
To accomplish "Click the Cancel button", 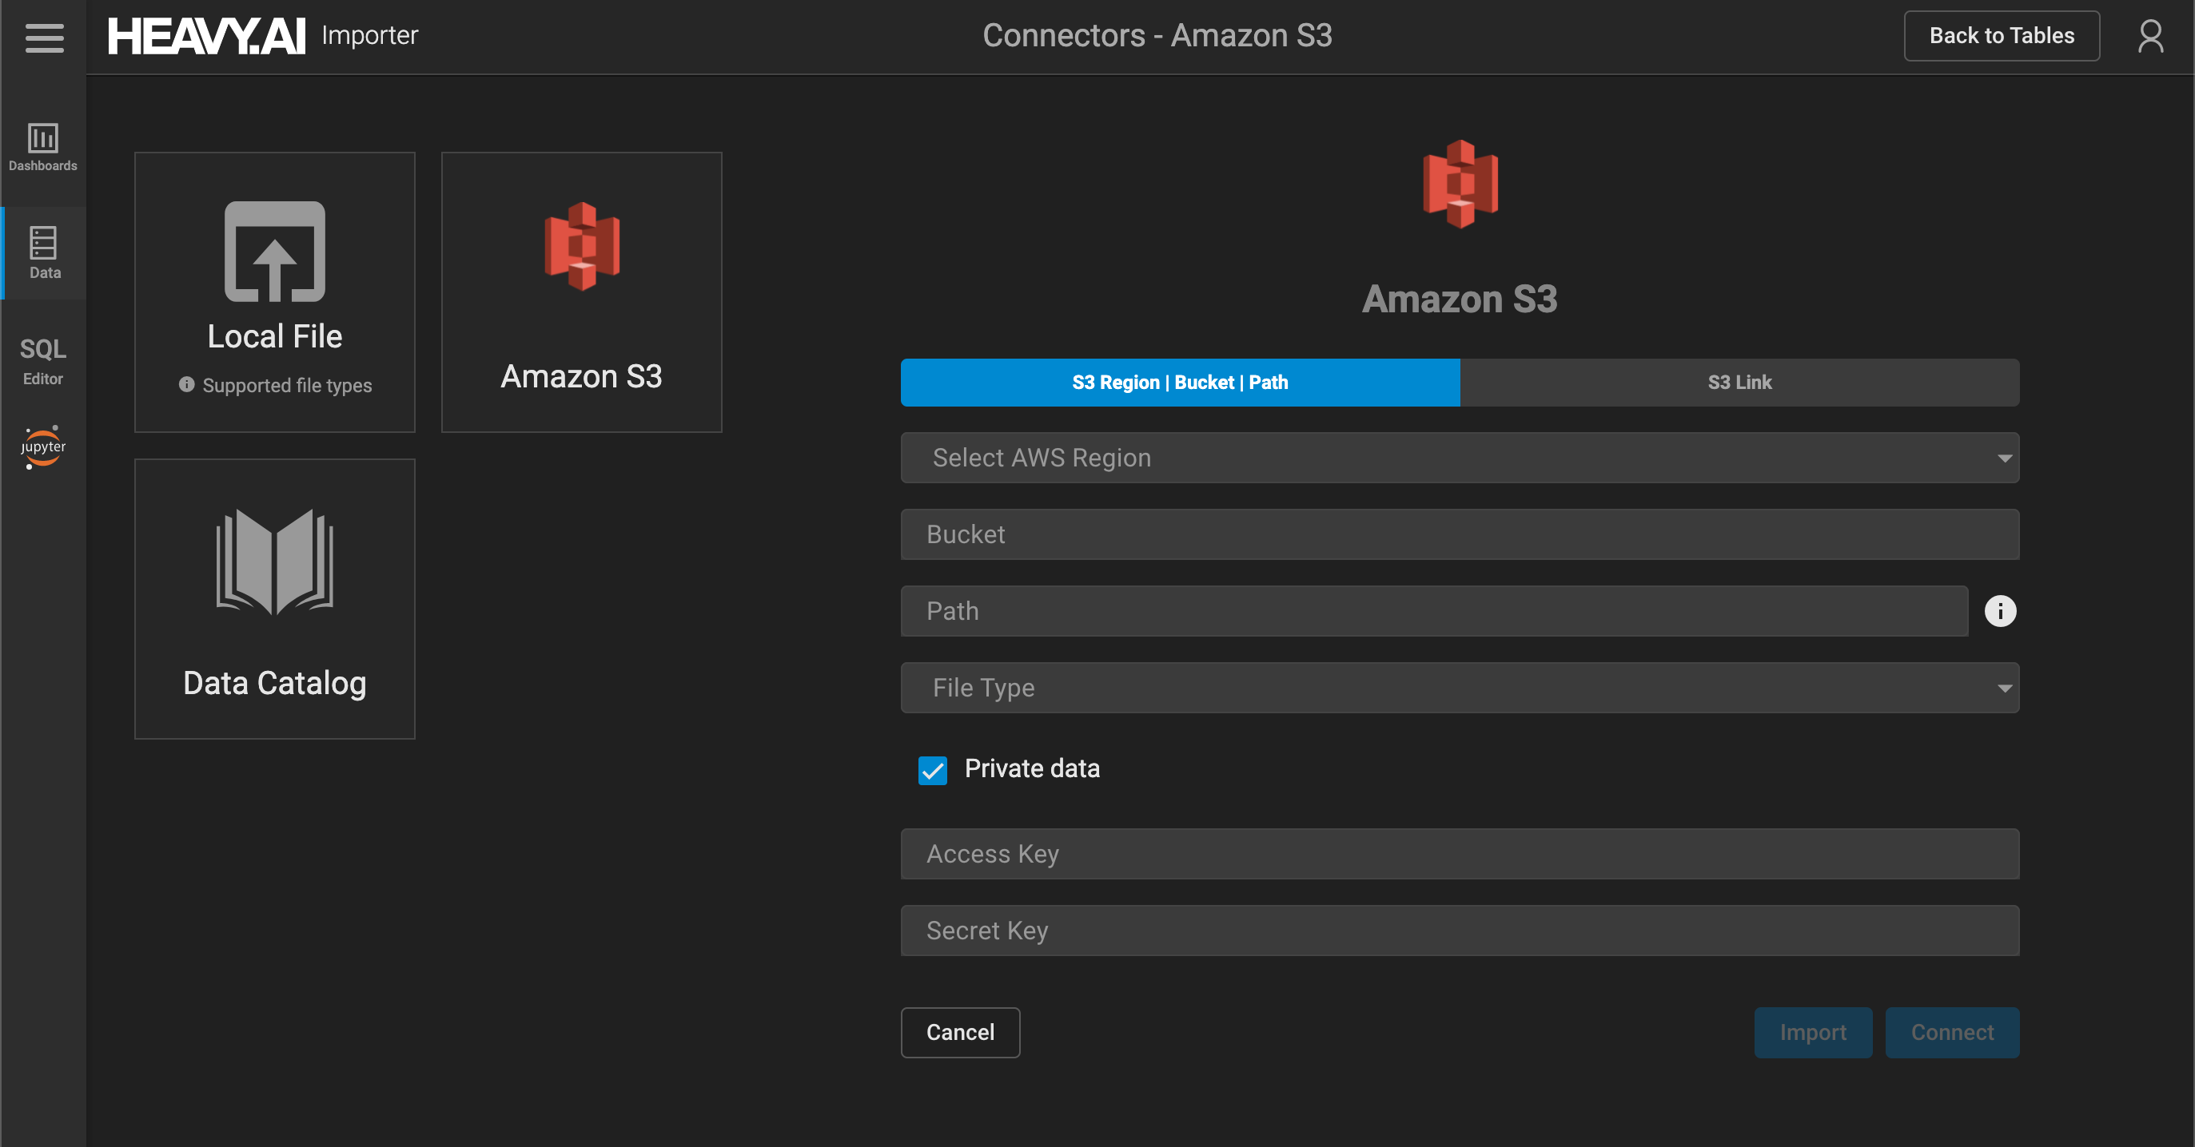I will 959,1032.
